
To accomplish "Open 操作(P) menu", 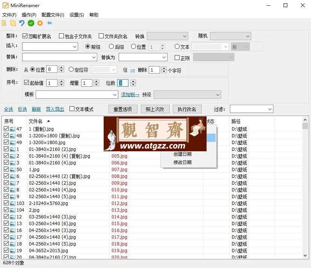I will tap(29, 15).
